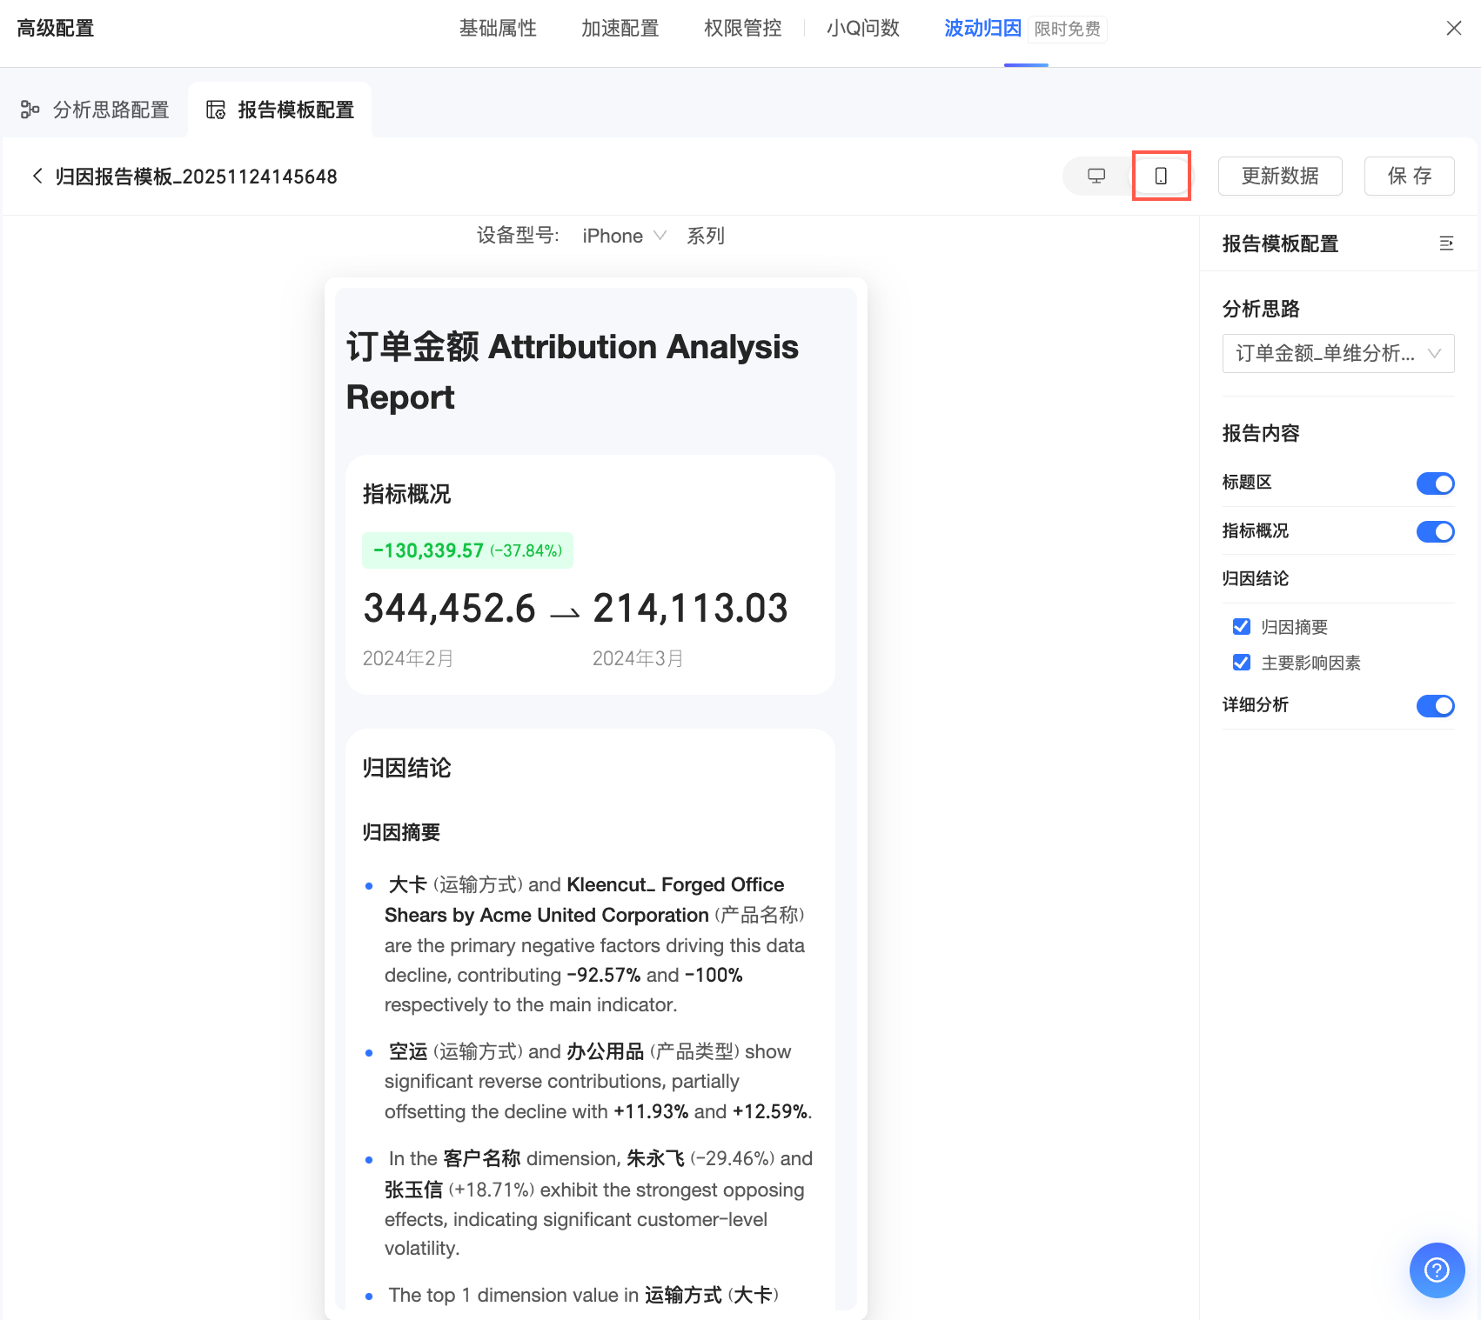Click the -130,339.57 change badge
Image resolution: width=1481 pixels, height=1320 pixels.
[x=467, y=550]
